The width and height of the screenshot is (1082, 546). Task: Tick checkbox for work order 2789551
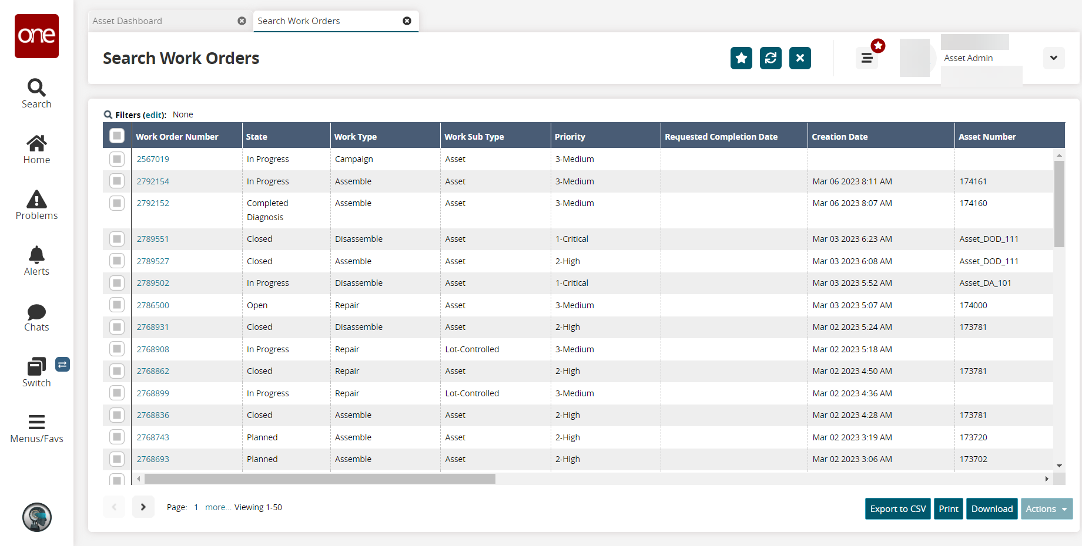tap(117, 239)
